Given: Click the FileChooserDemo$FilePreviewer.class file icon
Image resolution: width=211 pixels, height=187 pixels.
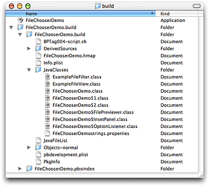Looking at the screenshot, I should pos(48,112).
